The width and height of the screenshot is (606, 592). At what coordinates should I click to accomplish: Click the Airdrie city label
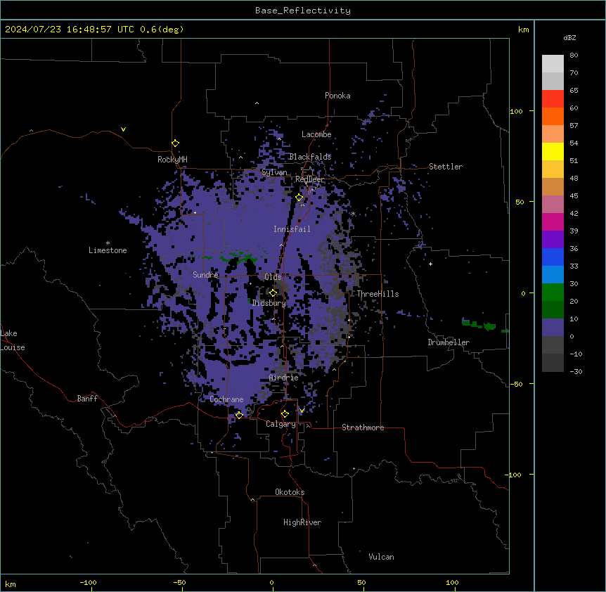pos(284,378)
